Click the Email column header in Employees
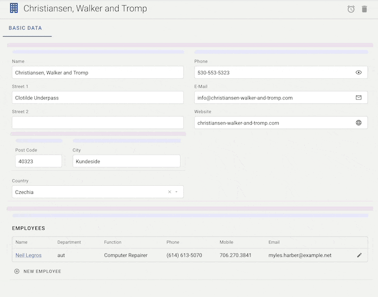The width and height of the screenshot is (378, 297). pos(274,242)
